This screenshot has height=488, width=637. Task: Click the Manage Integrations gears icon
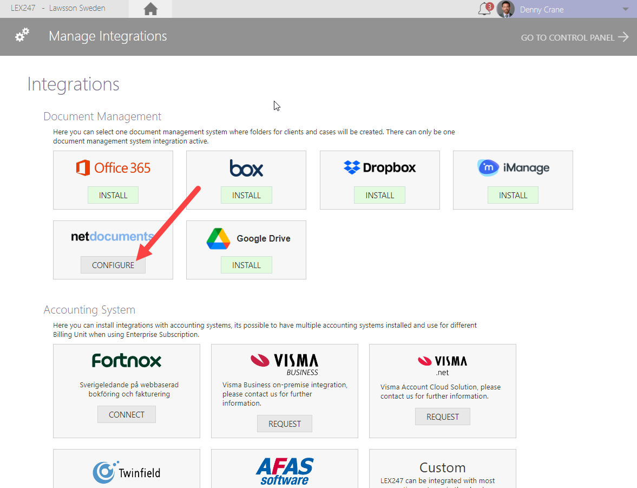pyautogui.click(x=22, y=35)
